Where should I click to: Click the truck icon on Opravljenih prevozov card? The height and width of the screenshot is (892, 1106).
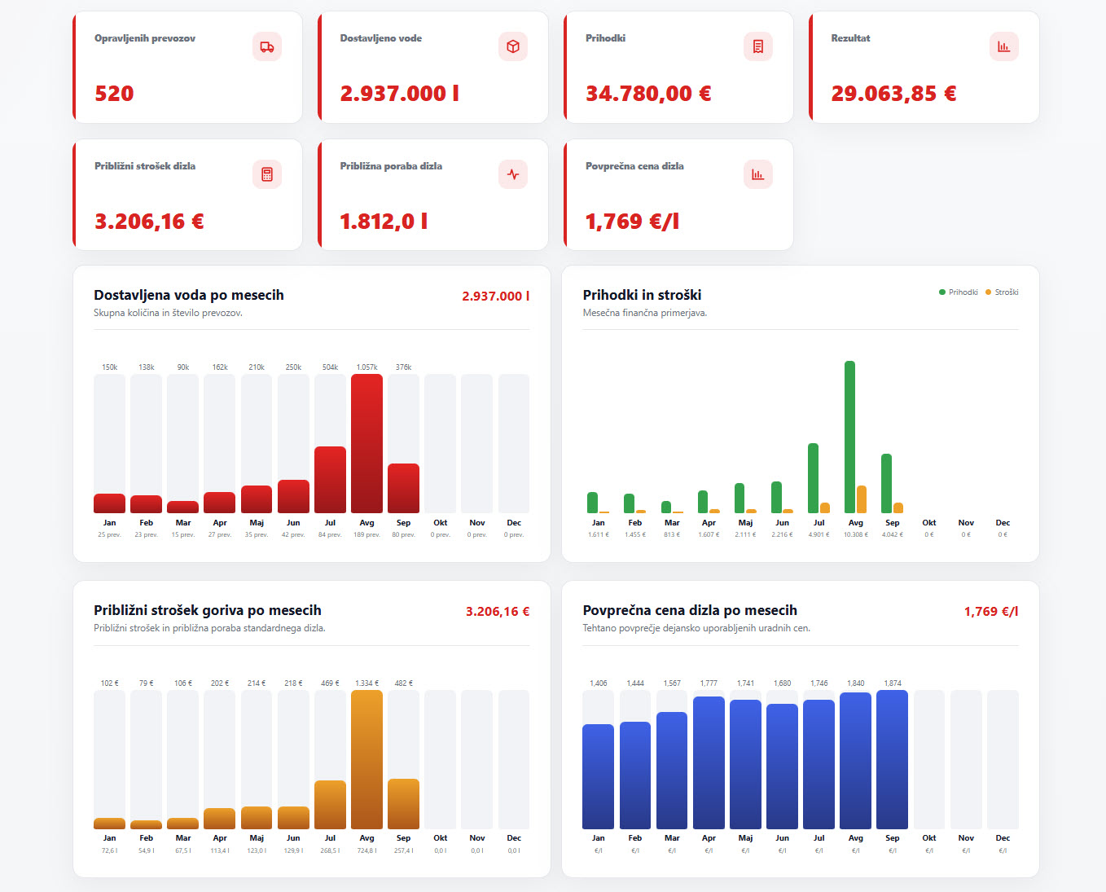click(x=267, y=46)
